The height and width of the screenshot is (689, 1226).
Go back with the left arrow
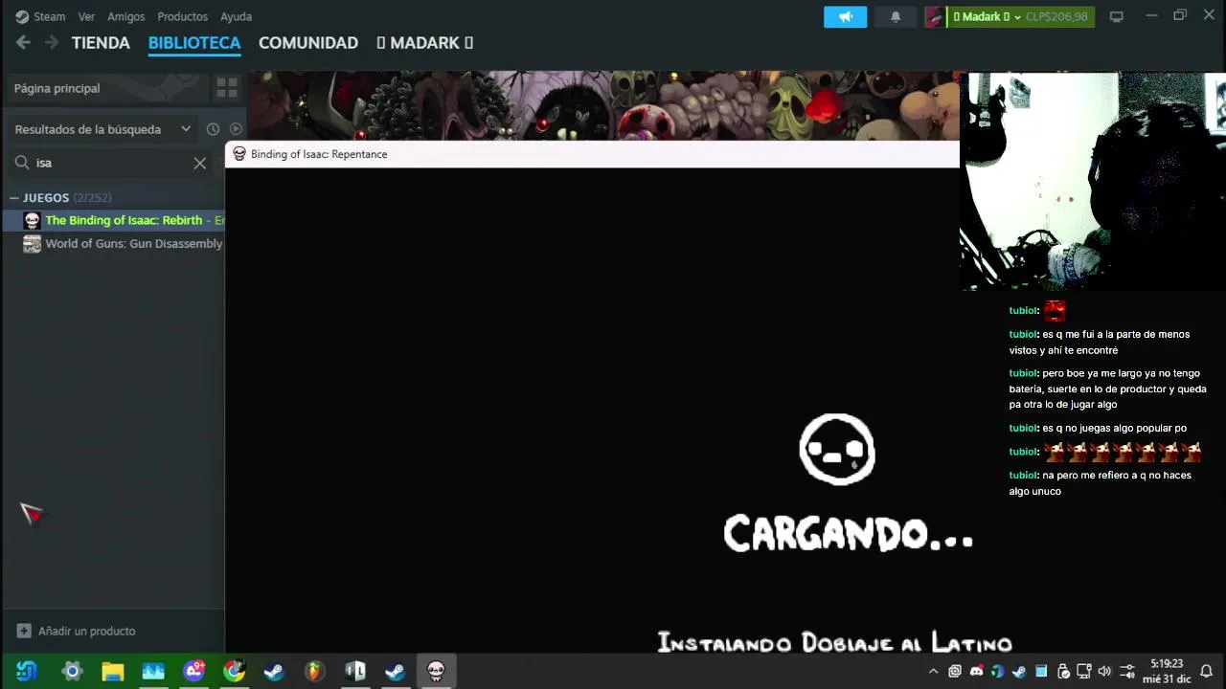click(23, 42)
